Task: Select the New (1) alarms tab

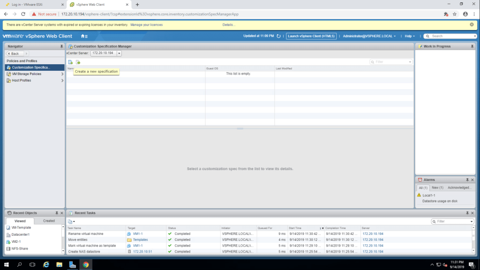Action: click(437, 187)
